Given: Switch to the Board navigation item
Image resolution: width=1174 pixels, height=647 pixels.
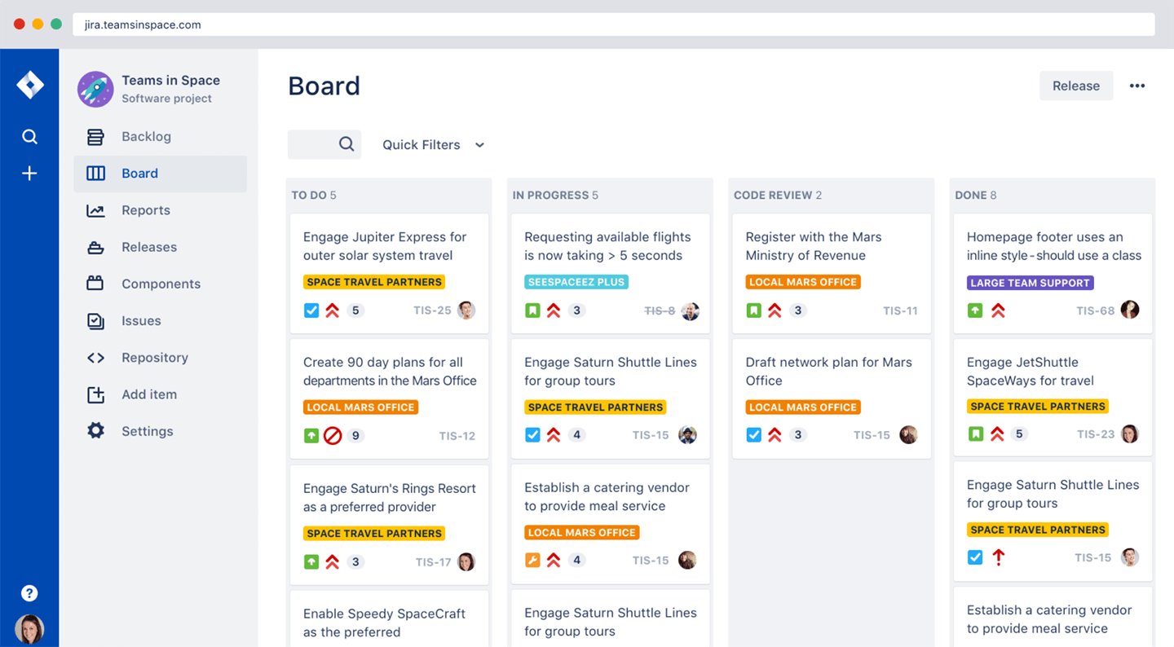Looking at the screenshot, I should (x=140, y=173).
